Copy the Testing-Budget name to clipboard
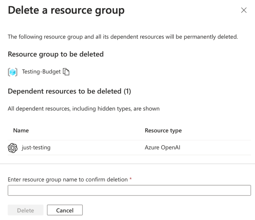 click(66, 72)
